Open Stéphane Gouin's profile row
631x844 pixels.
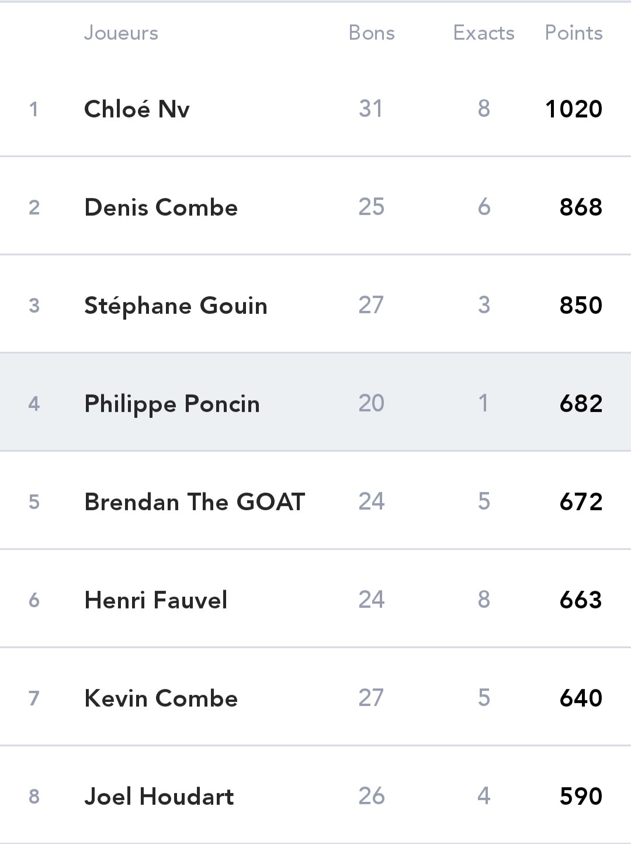(x=315, y=304)
